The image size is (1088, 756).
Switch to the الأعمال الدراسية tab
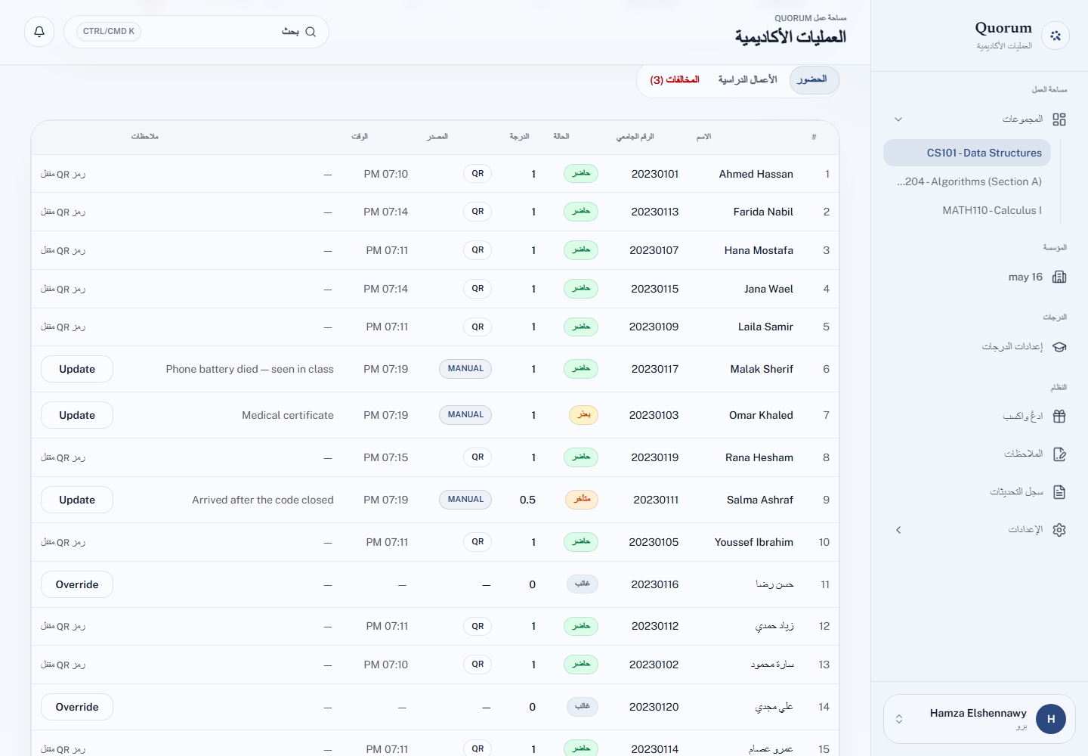(747, 79)
